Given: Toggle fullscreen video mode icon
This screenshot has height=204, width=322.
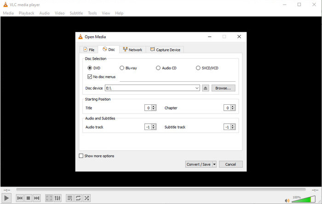Looking at the screenshot, I should coord(49,198).
